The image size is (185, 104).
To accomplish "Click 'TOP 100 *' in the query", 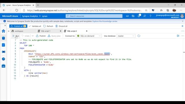I will pyautogui.click(x=29, y=46).
